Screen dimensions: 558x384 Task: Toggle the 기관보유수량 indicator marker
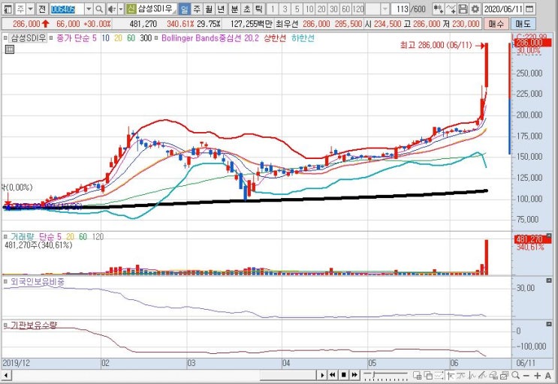click(x=5, y=325)
